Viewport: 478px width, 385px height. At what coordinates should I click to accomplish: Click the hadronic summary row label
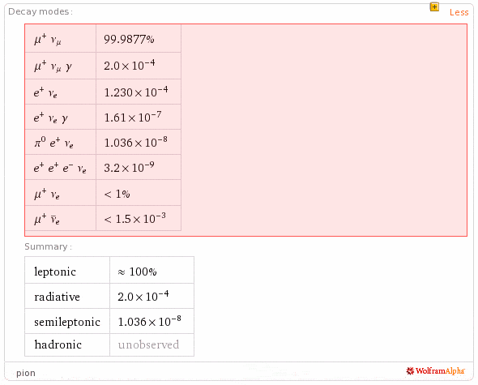[x=67, y=344]
